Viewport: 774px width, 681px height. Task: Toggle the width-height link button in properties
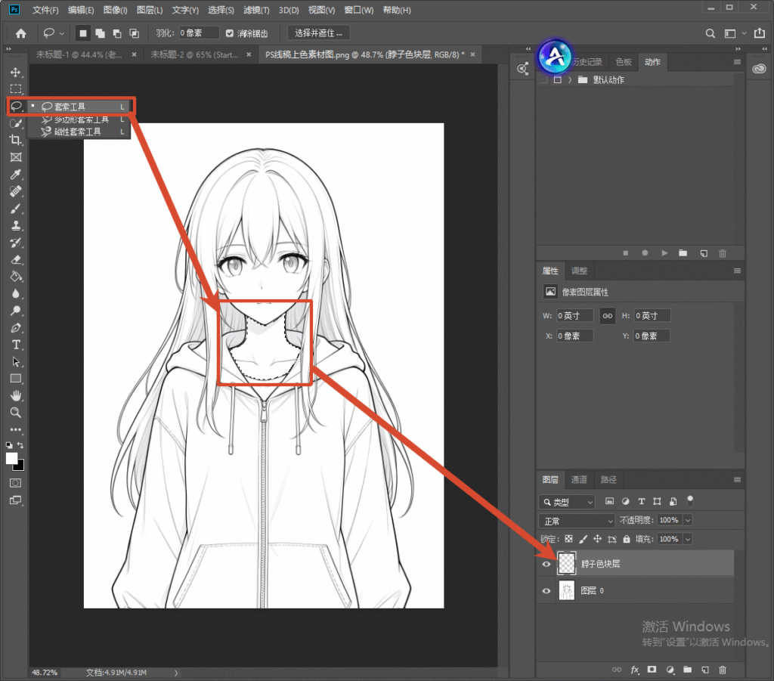(x=608, y=316)
